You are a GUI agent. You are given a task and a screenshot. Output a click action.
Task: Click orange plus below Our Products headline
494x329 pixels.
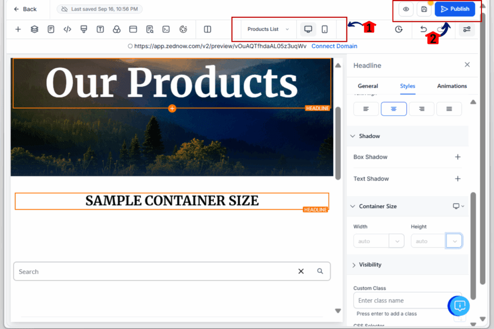(172, 108)
